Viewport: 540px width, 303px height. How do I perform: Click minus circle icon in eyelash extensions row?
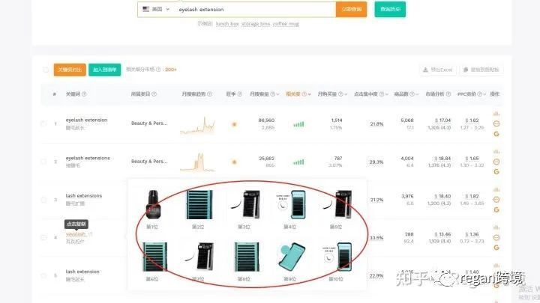coord(496,162)
